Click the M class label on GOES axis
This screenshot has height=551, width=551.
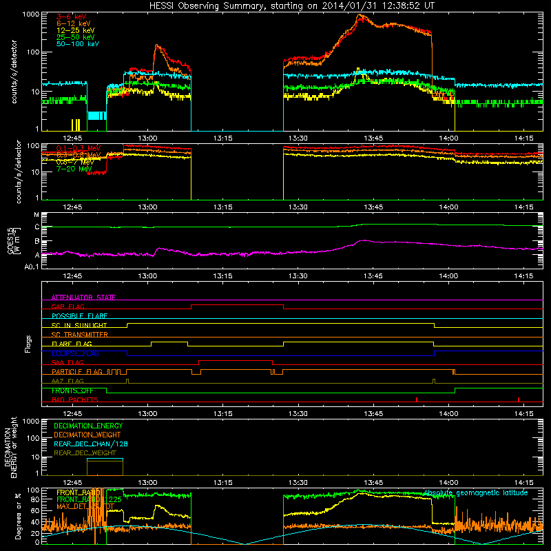pyautogui.click(x=37, y=215)
